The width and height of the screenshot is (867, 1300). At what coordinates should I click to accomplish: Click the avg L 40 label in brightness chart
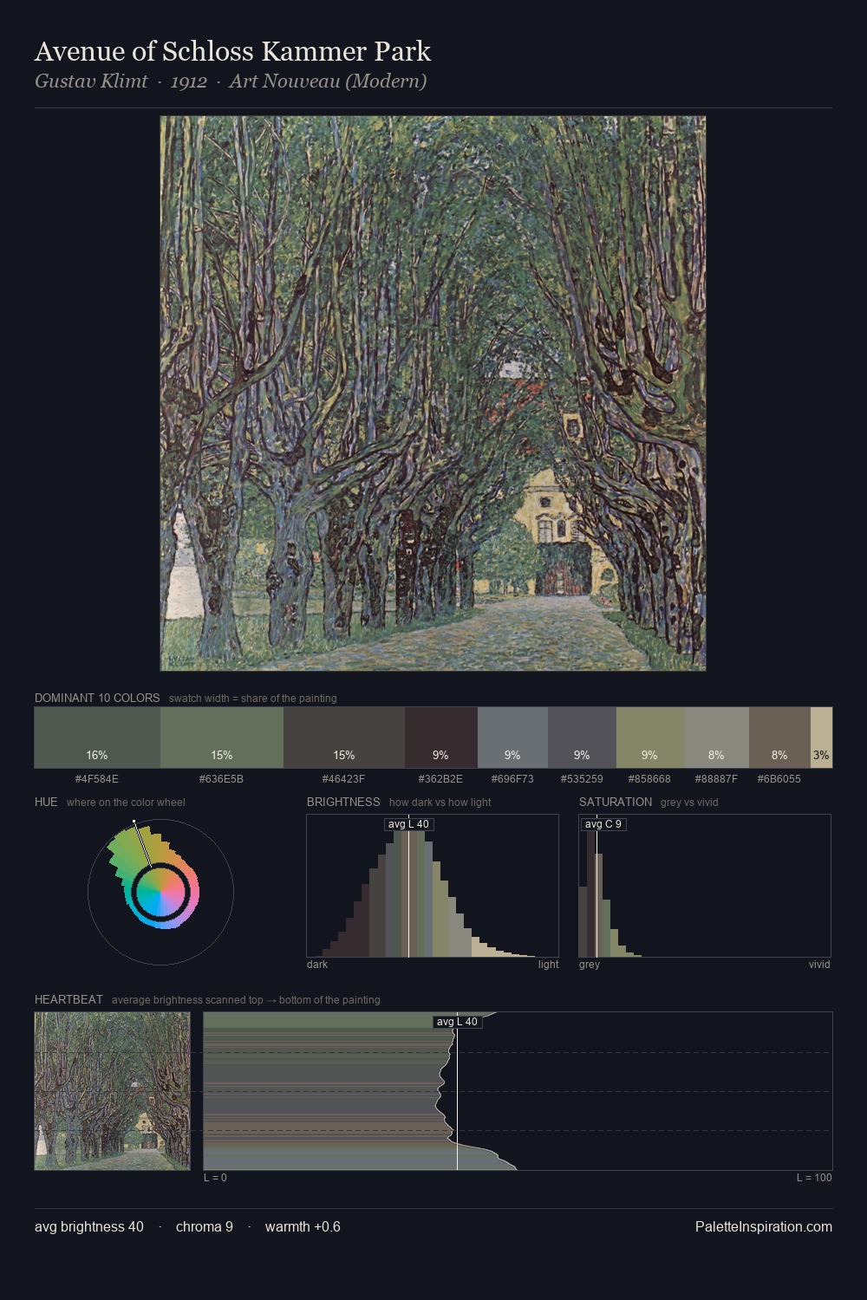coord(408,824)
